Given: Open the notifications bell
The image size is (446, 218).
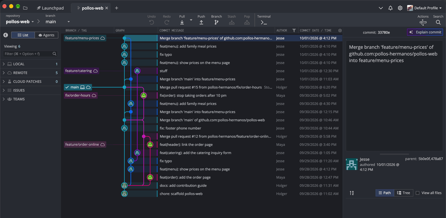Looking at the screenshot, I should (x=390, y=8).
